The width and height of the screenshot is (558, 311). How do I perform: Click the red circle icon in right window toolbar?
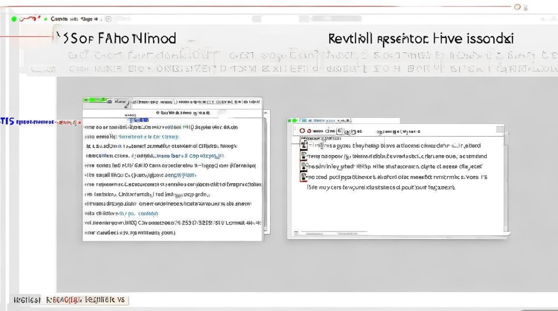coord(302,131)
